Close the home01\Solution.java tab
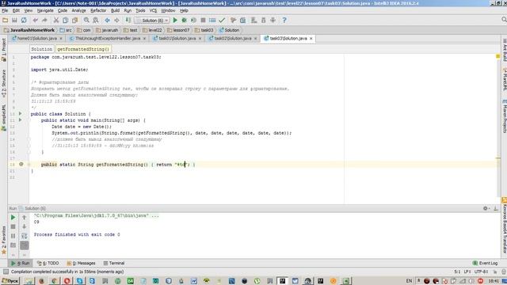This screenshot has height=285, width=507. click(61, 39)
